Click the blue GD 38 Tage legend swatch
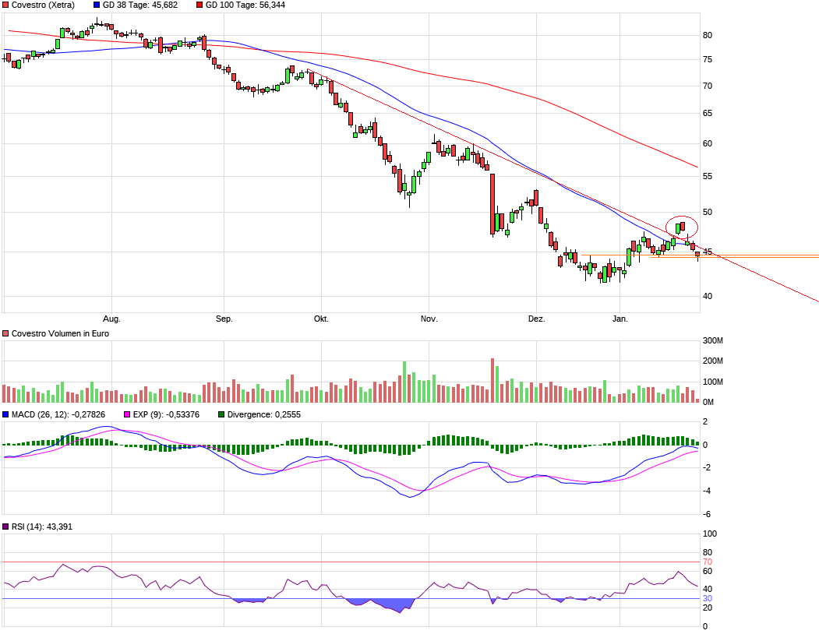 [97, 5]
